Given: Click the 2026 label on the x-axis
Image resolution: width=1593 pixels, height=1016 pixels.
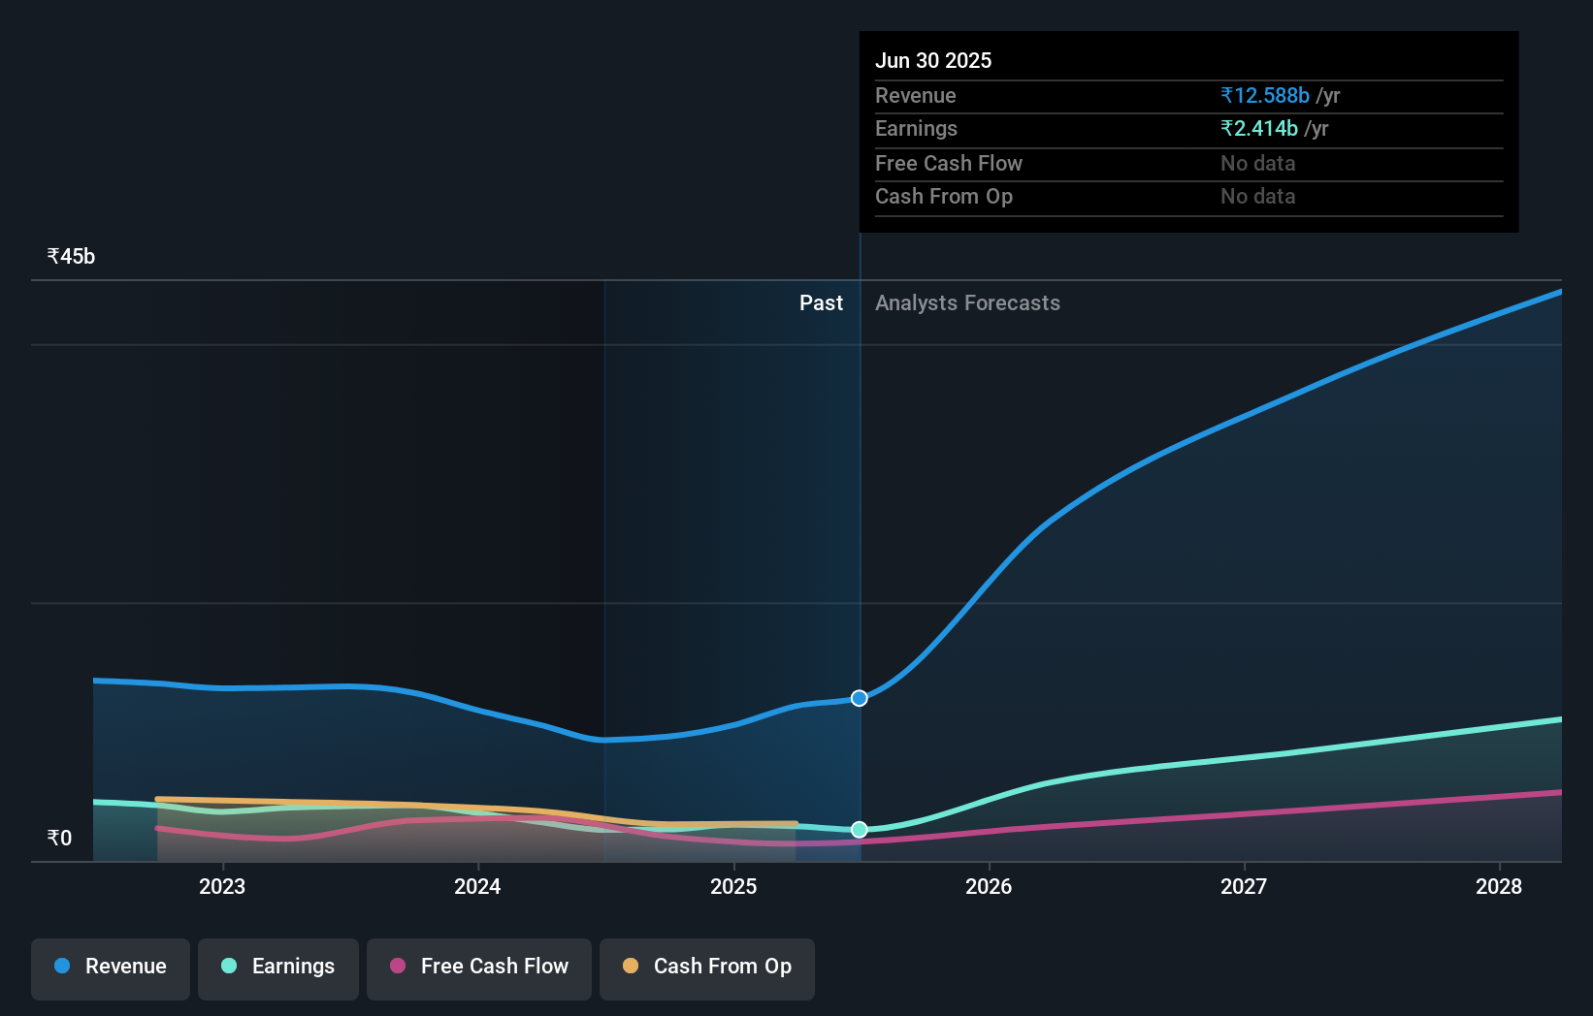Looking at the screenshot, I should tap(989, 886).
